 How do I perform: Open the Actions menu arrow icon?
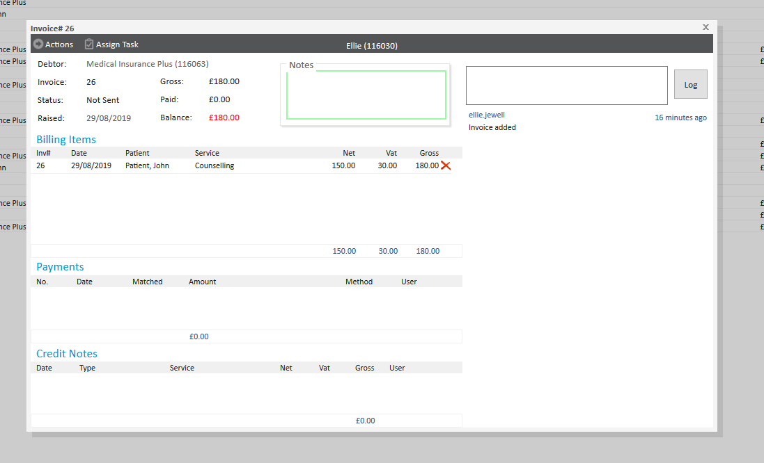38,44
